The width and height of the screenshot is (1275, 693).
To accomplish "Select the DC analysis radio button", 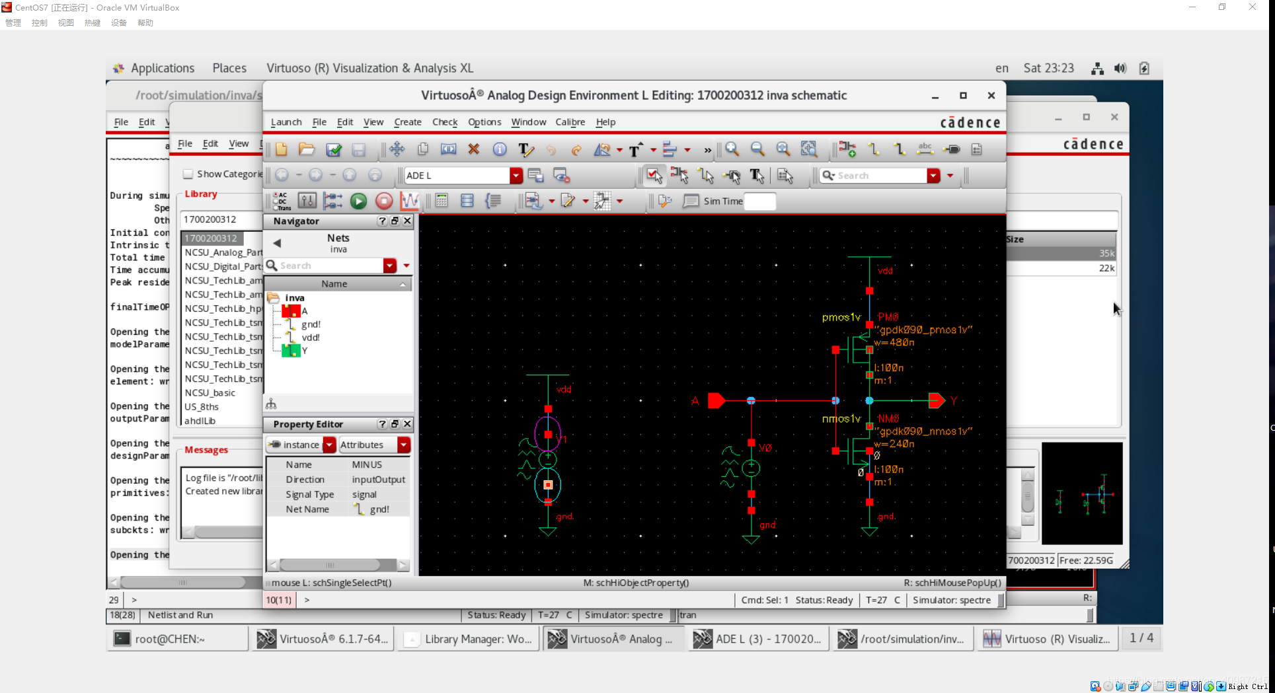I will [276, 201].
